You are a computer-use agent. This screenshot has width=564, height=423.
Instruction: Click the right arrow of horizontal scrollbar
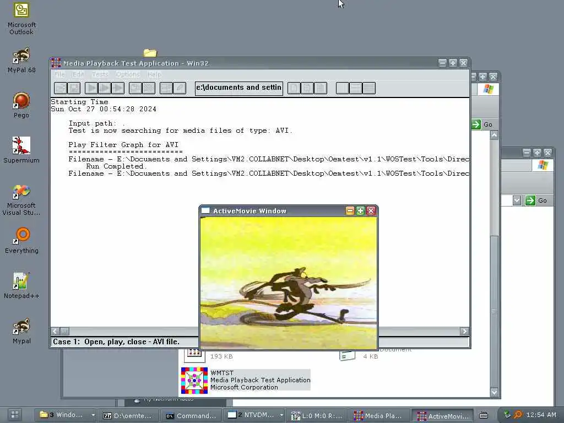pos(464,331)
